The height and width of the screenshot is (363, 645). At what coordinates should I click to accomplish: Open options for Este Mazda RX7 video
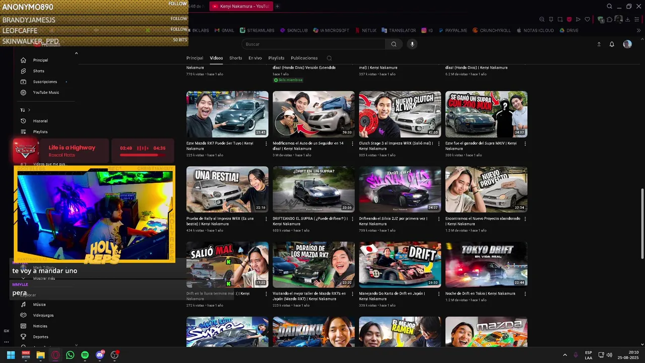click(266, 144)
